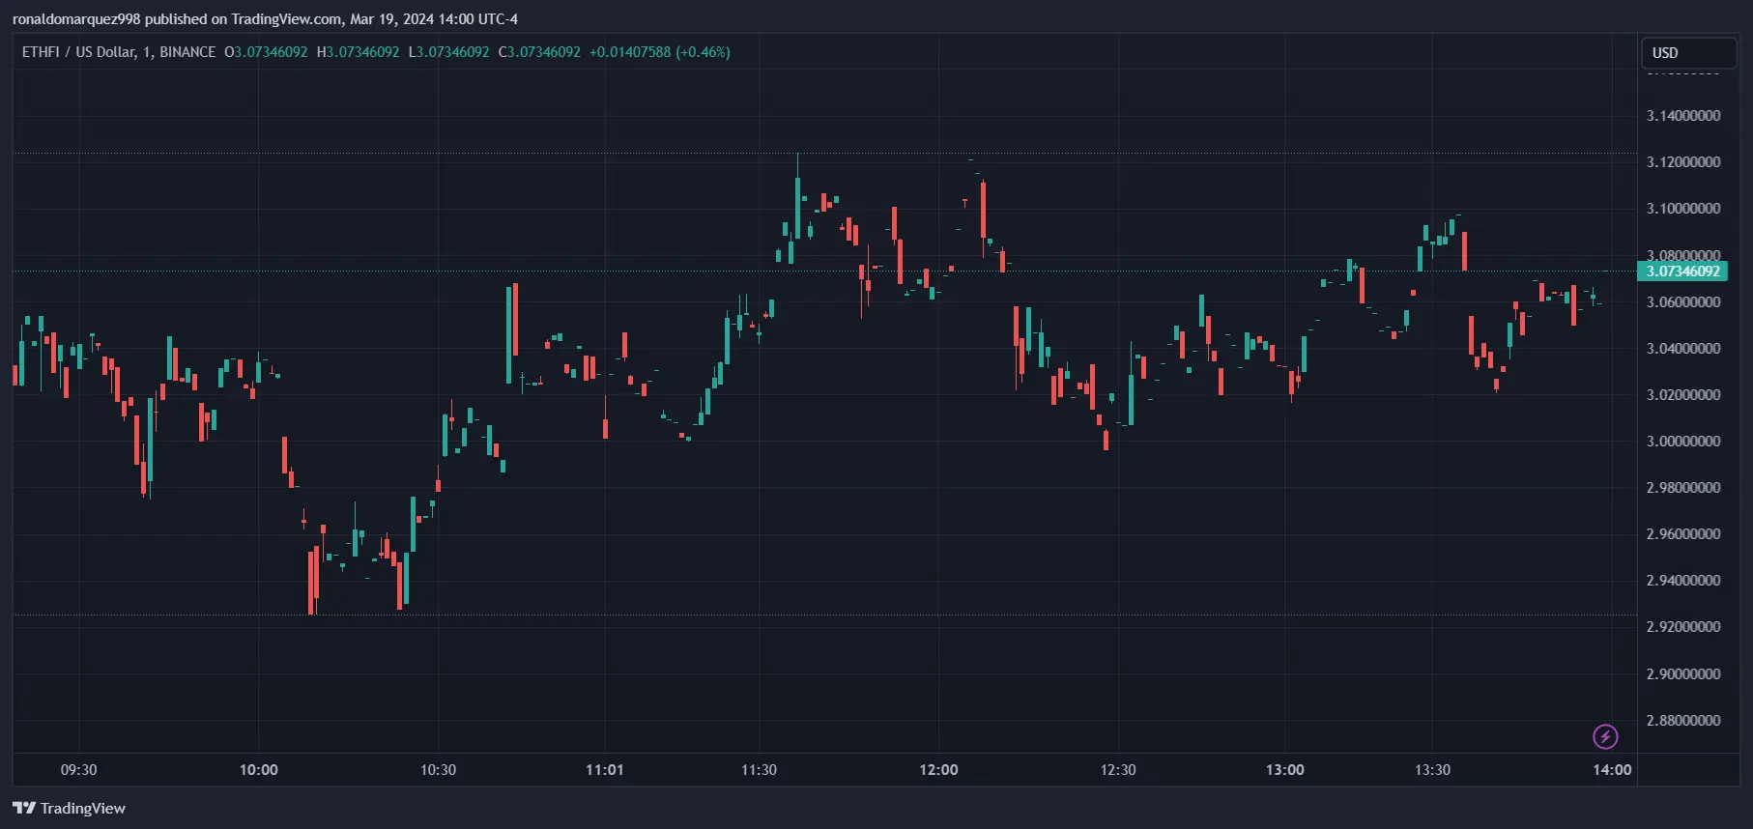Viewport: 1753px width, 829px height.
Task: Click the 13:30 time axis label
Action: 1432,770
